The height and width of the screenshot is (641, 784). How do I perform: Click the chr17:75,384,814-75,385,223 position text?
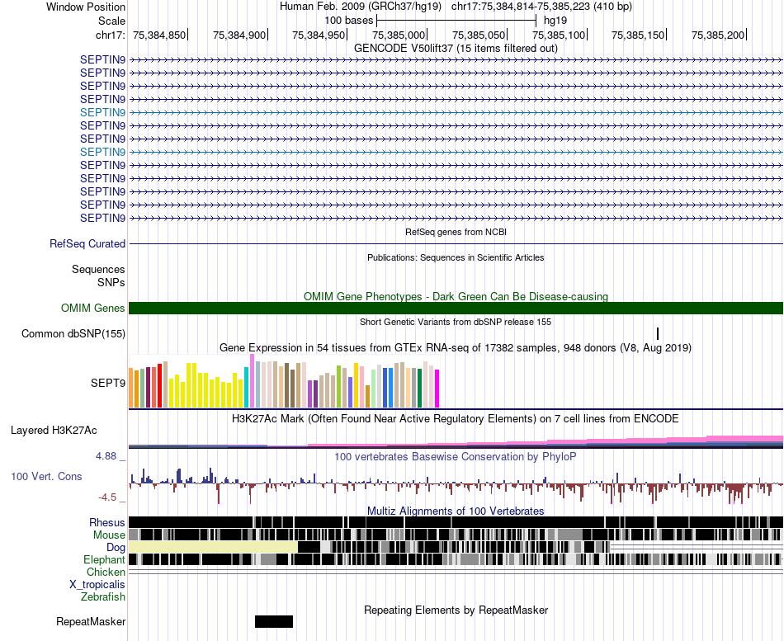point(541,7)
